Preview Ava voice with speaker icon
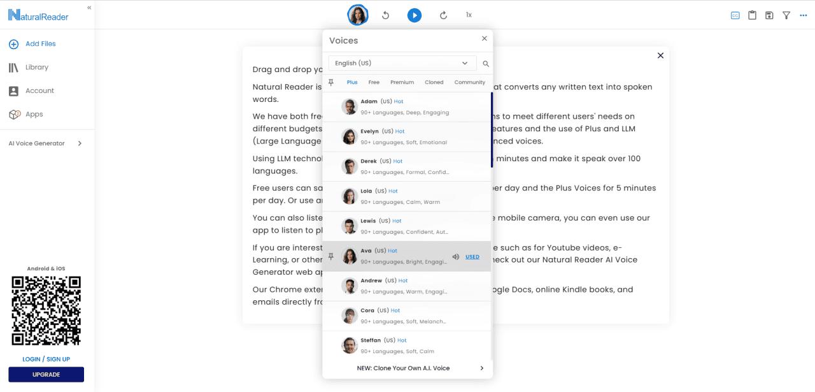815x392 pixels. point(456,257)
